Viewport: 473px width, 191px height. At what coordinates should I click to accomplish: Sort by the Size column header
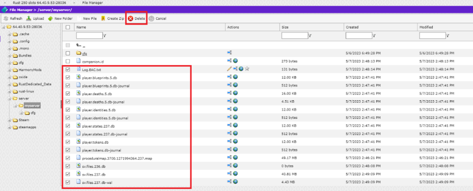[x=285, y=27]
